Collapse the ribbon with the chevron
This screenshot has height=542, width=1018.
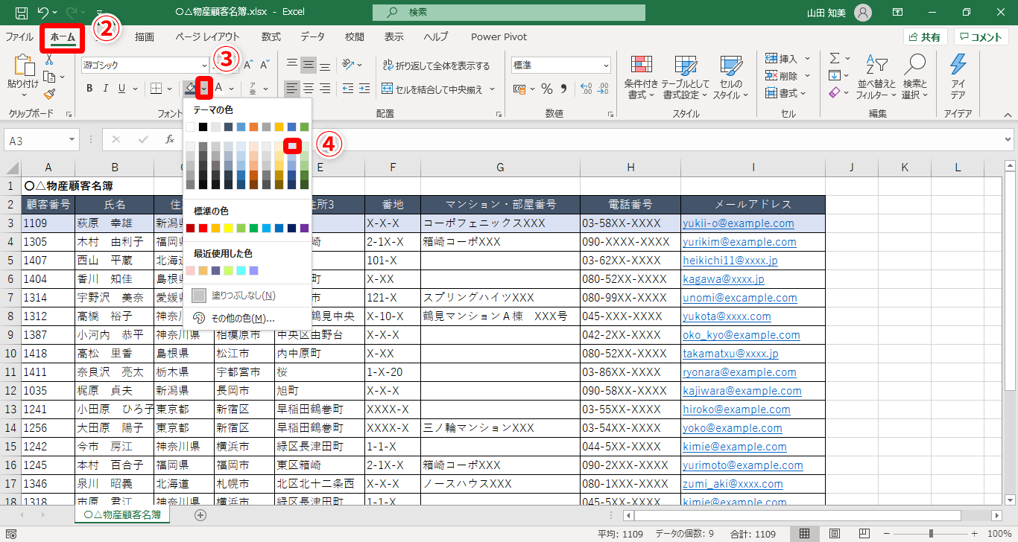1008,115
